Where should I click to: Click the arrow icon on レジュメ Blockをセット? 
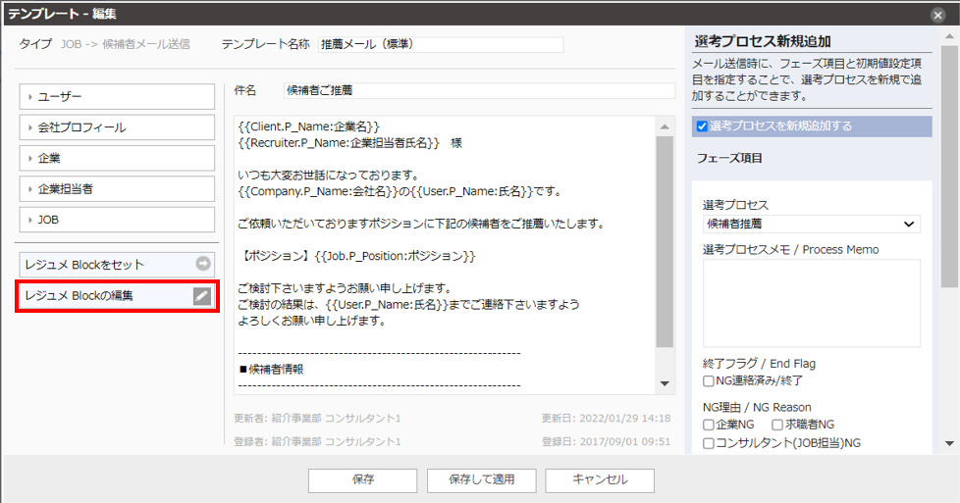pos(202,264)
